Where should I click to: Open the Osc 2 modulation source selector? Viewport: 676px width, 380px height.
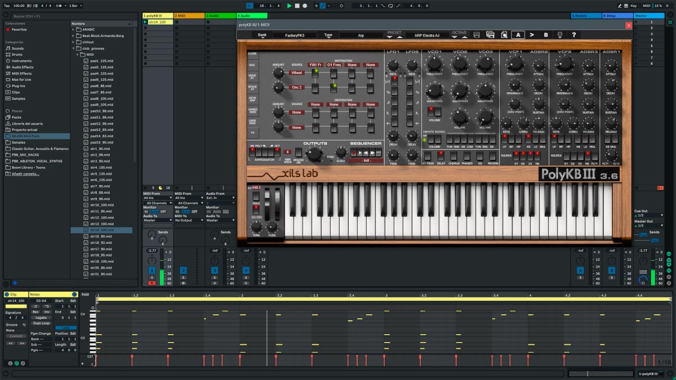[x=297, y=87]
